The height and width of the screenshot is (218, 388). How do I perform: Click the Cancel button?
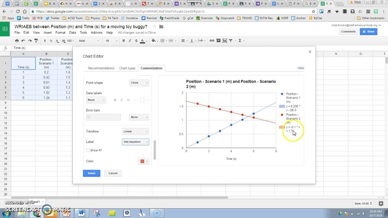[113, 173]
